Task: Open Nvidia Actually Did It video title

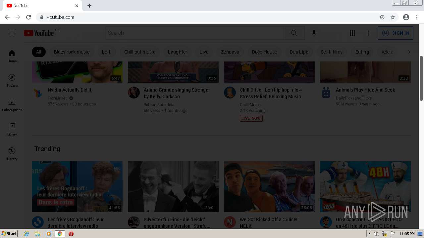Action: [70, 90]
